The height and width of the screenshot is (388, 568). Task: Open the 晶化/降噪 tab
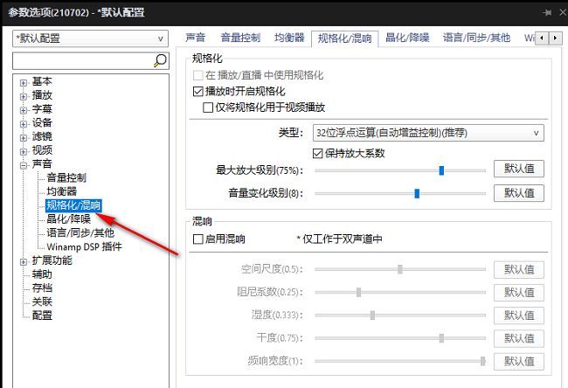[407, 38]
